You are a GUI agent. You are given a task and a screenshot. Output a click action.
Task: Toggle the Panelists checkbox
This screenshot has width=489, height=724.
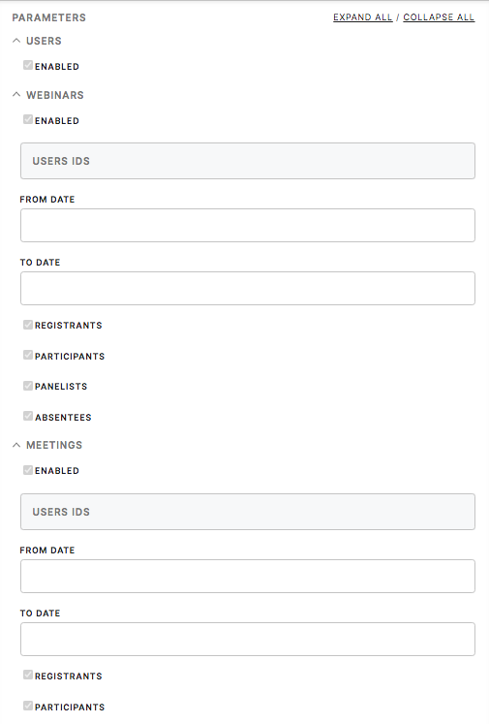pyautogui.click(x=28, y=385)
